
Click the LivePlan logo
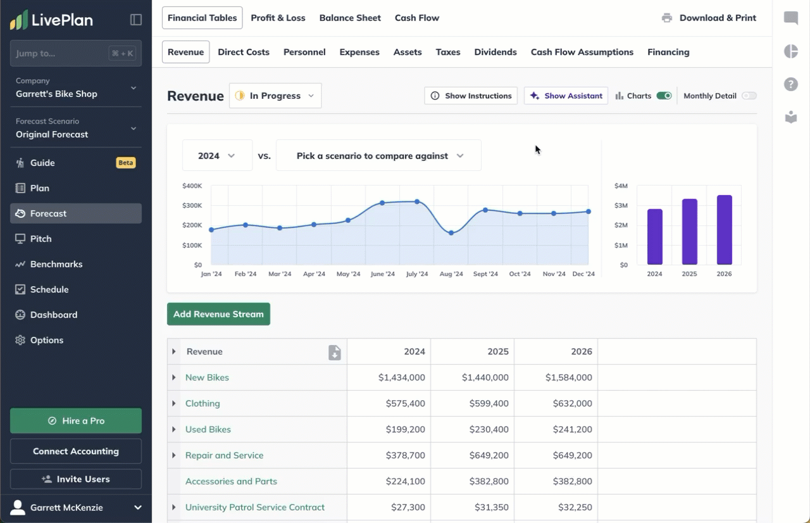(51, 20)
